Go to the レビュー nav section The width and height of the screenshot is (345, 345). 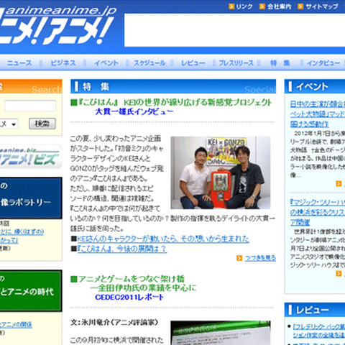click(193, 63)
